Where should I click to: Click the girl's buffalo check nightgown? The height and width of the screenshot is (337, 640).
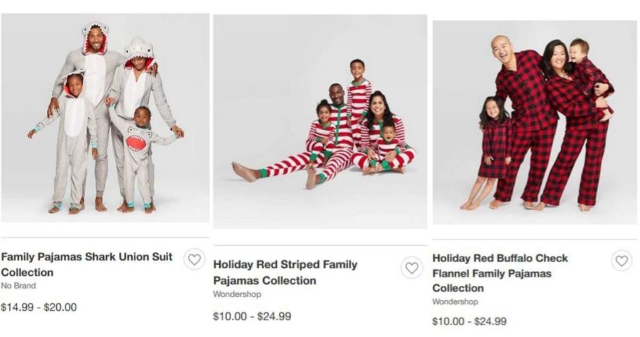[x=494, y=147]
